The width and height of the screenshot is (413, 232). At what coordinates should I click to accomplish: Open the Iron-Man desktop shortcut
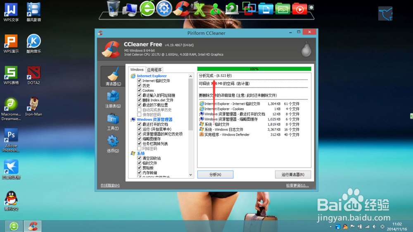point(34,107)
